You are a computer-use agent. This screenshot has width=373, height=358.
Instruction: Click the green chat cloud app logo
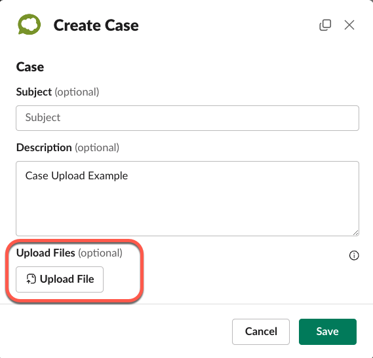click(x=29, y=24)
